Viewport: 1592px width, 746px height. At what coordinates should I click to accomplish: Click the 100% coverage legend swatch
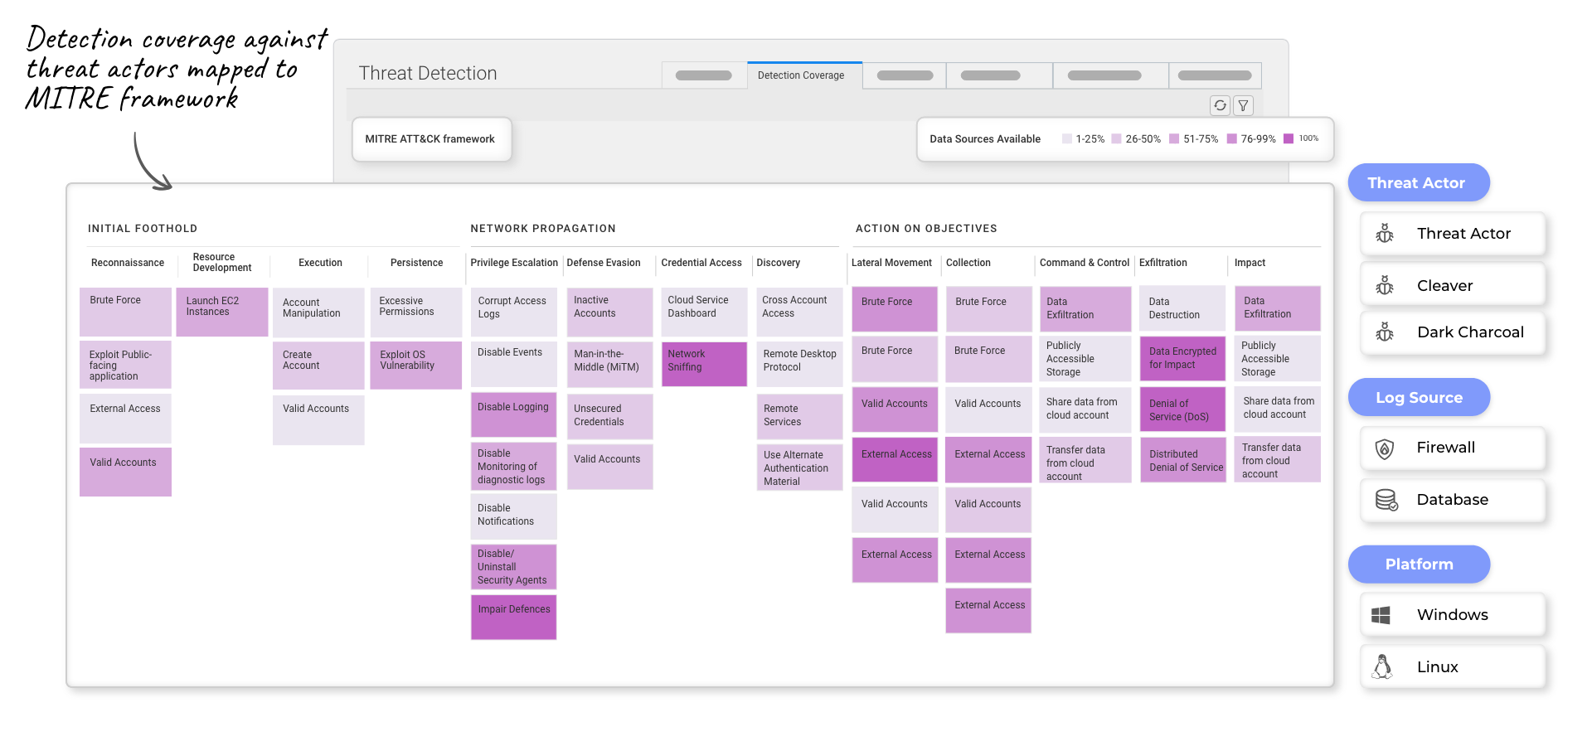1289,139
